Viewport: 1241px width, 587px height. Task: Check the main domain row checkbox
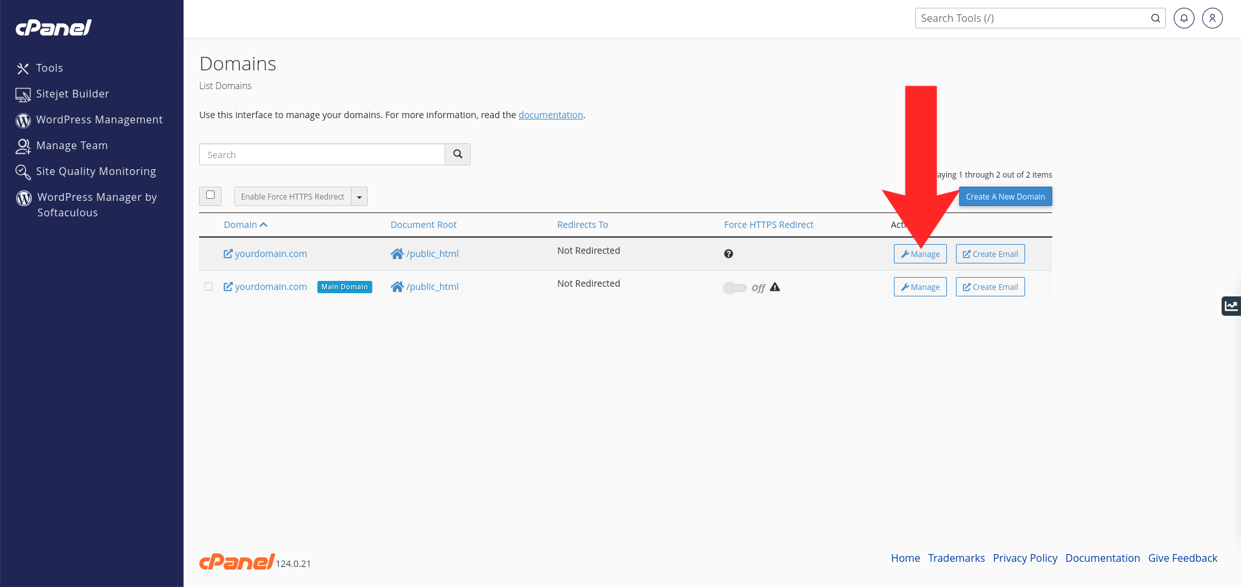pyautogui.click(x=208, y=286)
